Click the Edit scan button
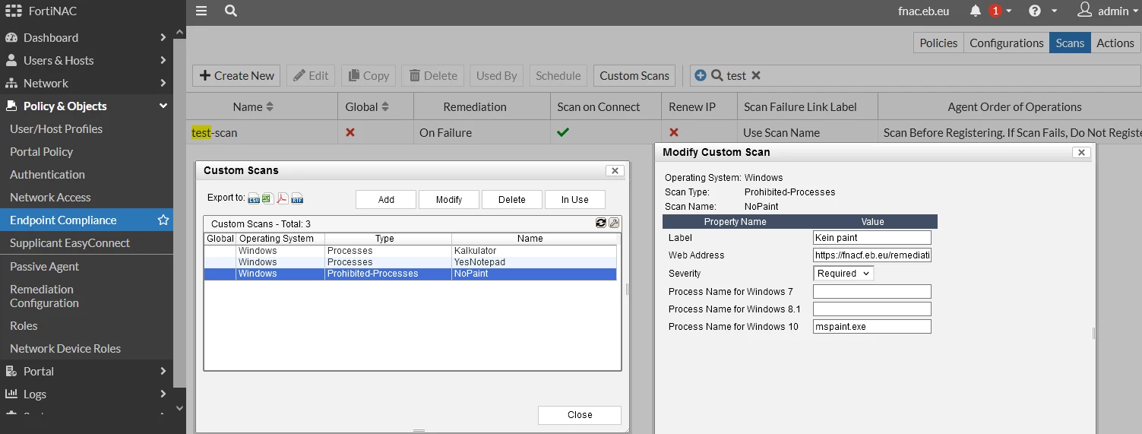 pyautogui.click(x=311, y=75)
